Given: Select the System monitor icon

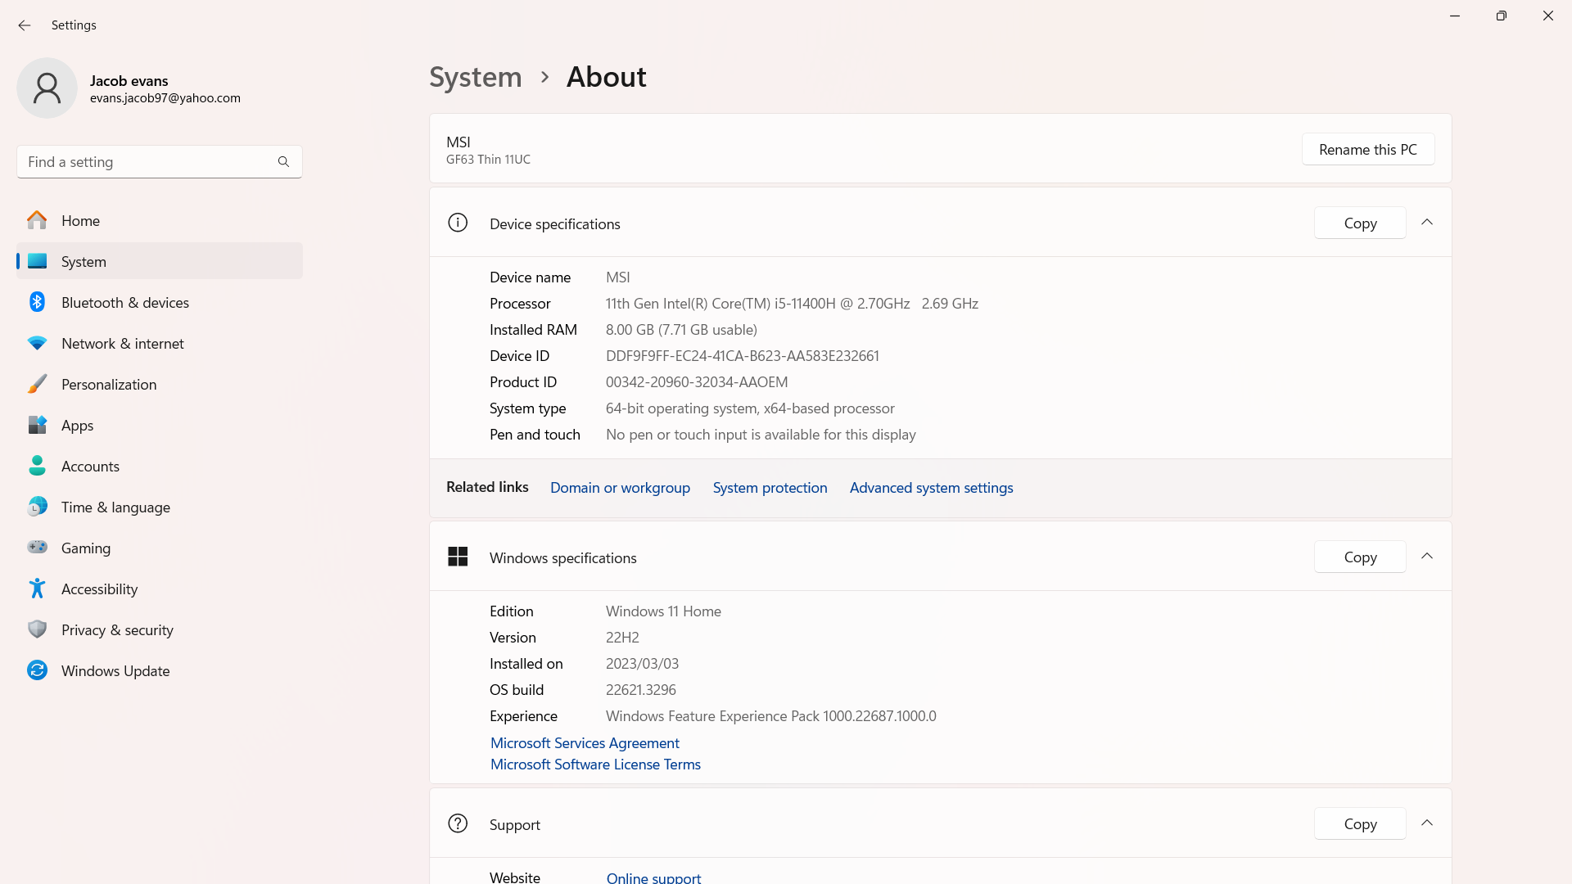Looking at the screenshot, I should tap(37, 261).
